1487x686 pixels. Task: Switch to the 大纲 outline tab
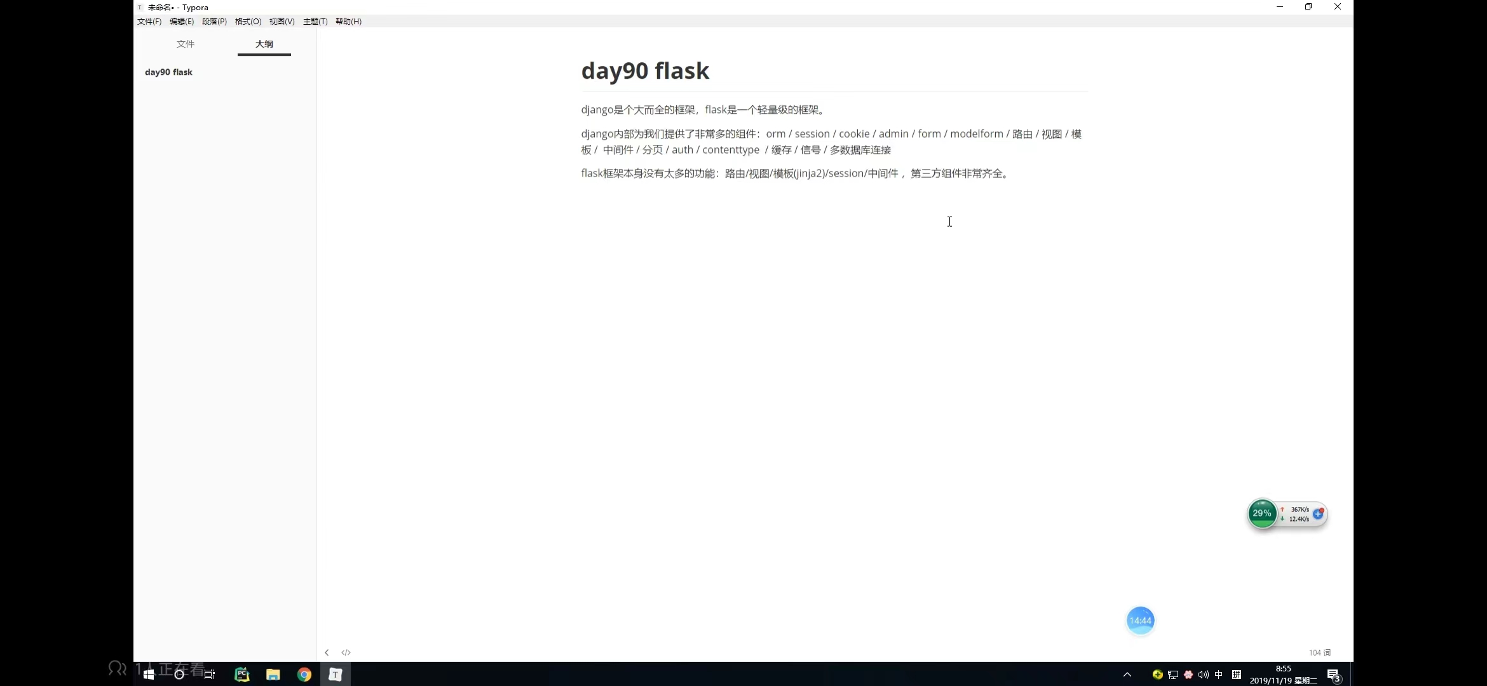point(264,44)
